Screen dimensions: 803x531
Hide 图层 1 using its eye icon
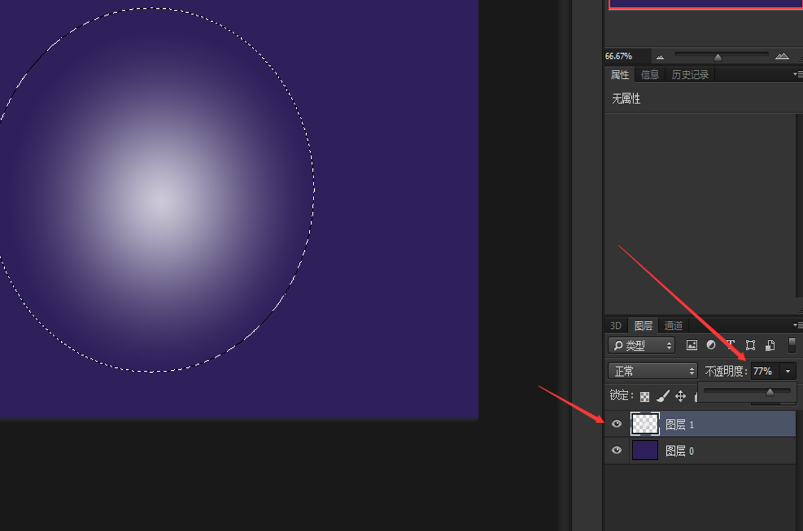click(617, 424)
